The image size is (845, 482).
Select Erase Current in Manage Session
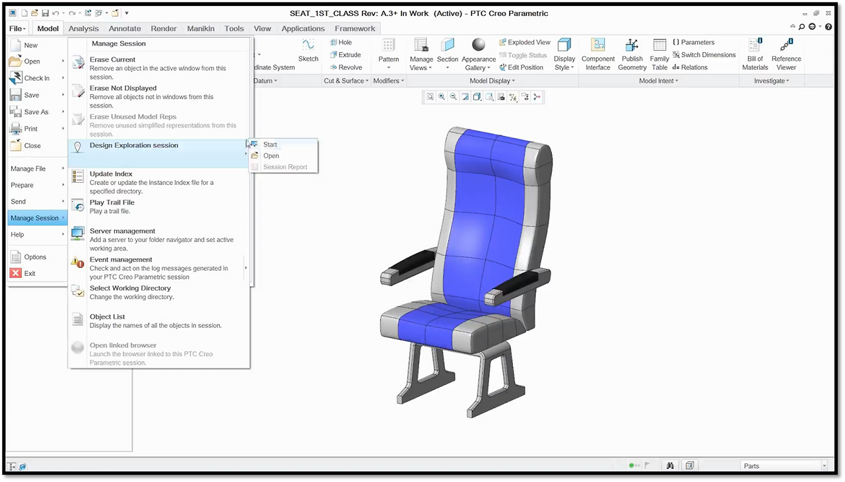tap(158, 68)
